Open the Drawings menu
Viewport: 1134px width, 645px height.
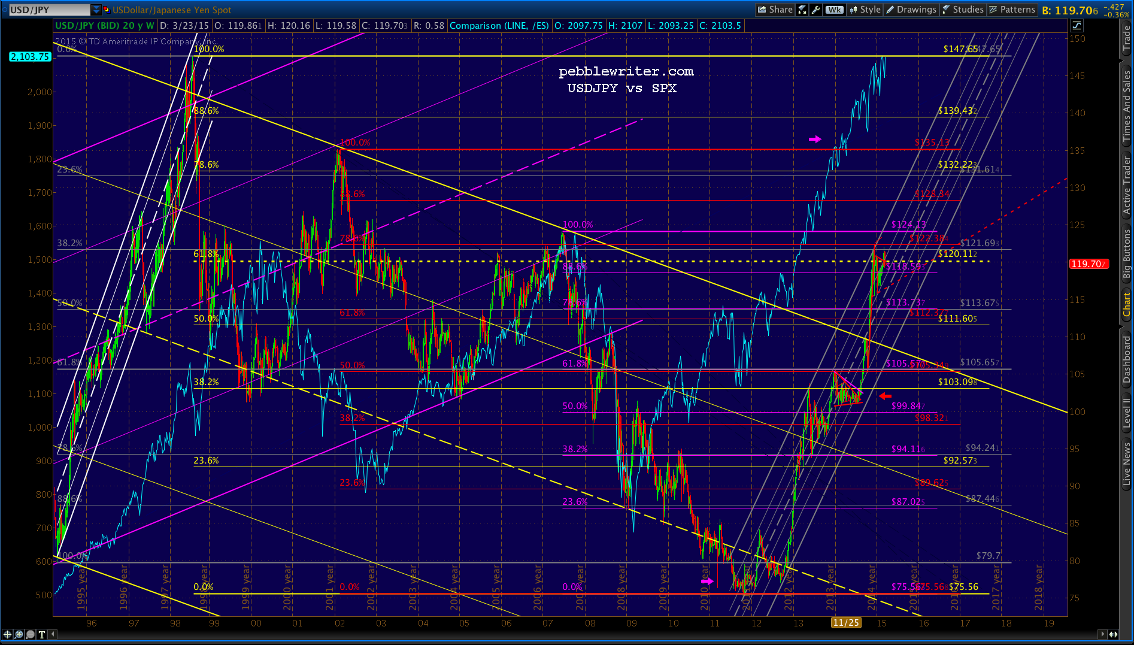[911, 10]
